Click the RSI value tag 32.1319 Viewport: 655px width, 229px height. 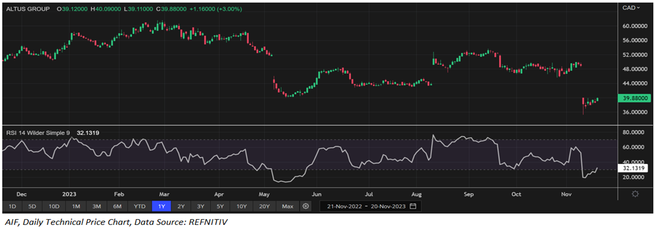pyautogui.click(x=634, y=168)
